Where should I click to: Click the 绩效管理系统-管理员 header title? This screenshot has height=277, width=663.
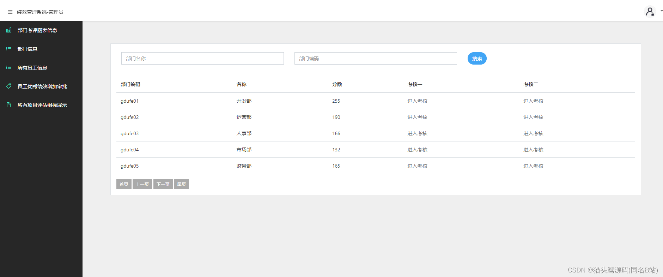click(40, 12)
